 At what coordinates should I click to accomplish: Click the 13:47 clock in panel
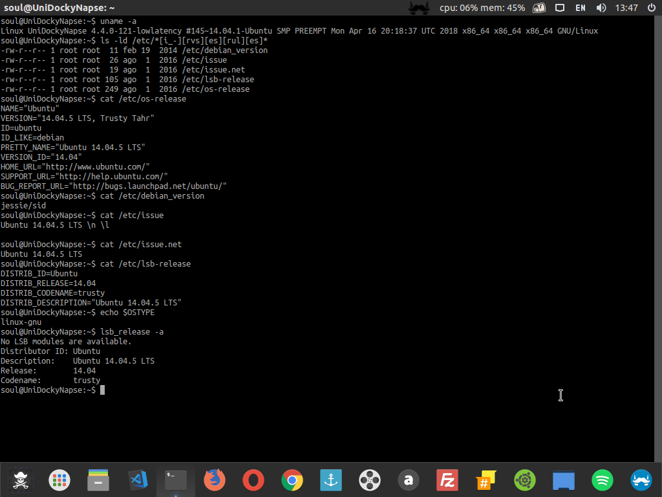626,8
